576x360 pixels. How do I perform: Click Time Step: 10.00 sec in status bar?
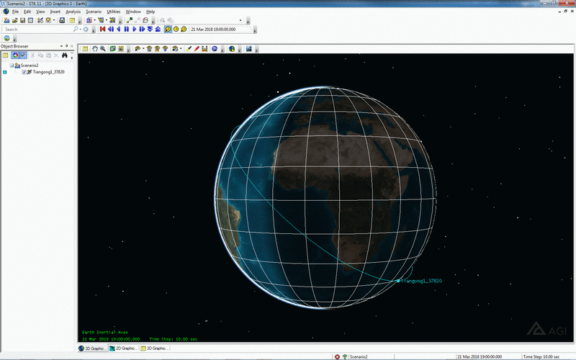tap(541, 356)
